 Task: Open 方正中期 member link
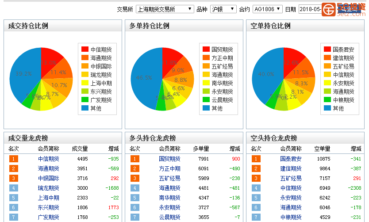point(169,168)
